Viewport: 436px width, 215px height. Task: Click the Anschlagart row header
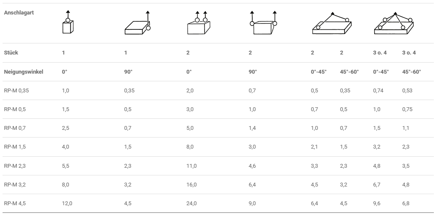pyautogui.click(x=19, y=13)
